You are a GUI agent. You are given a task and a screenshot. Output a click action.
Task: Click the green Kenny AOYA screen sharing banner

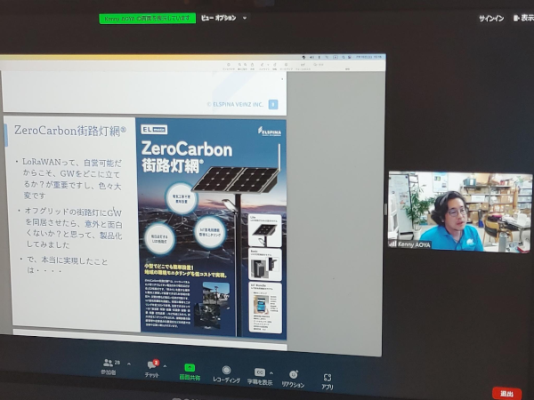[147, 19]
